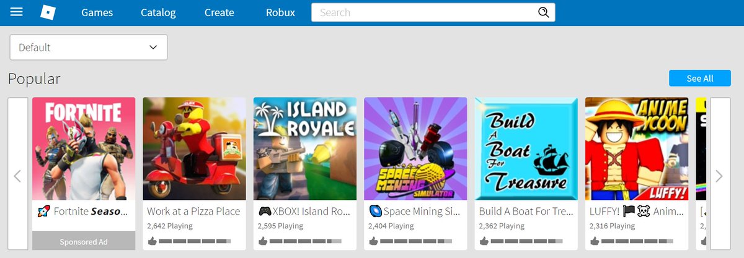Click thumbs-up icon under Build A Boat
Screen dimensions: 744x258
click(484, 240)
